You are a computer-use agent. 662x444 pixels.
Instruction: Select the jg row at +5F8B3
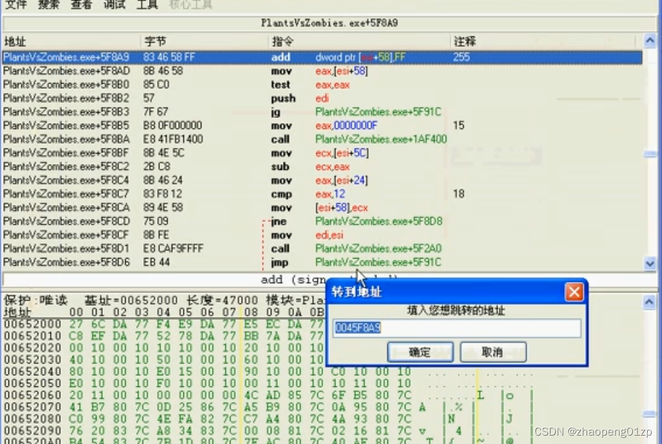click(322, 111)
